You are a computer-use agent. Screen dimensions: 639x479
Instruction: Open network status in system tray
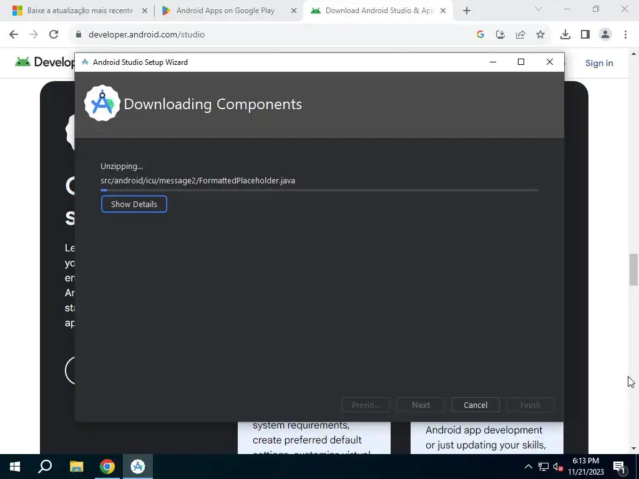[x=544, y=467]
